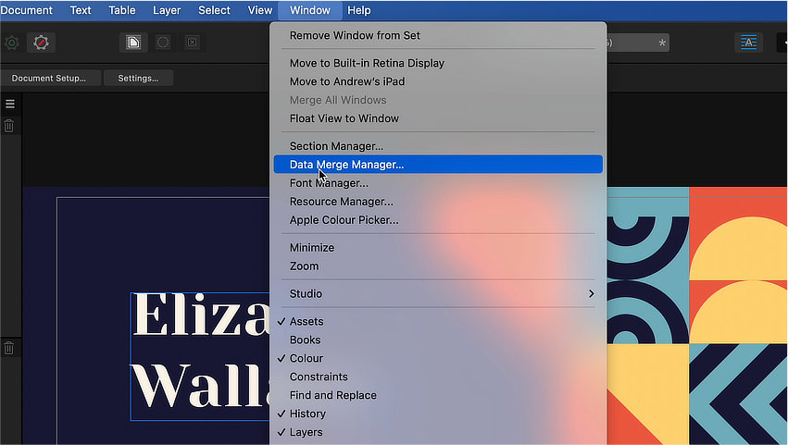
Task: Click the Settings button
Action: [x=138, y=78]
